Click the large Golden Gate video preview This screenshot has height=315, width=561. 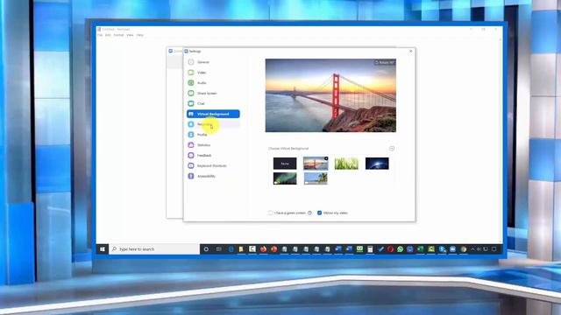330,95
